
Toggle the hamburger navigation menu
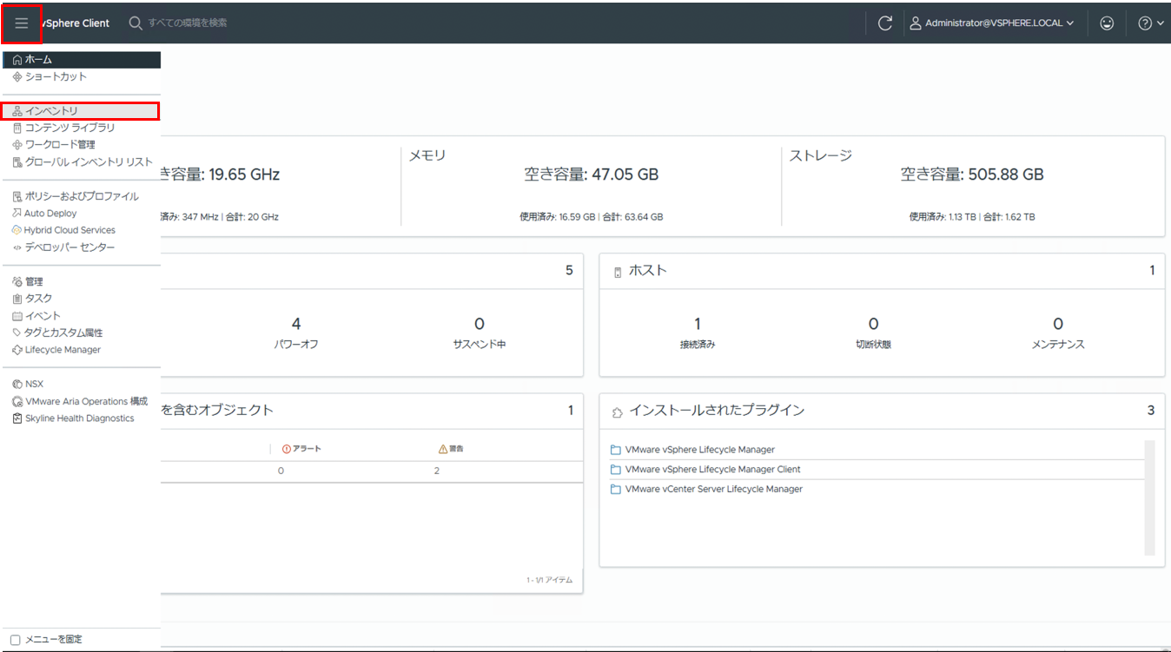[x=22, y=23]
